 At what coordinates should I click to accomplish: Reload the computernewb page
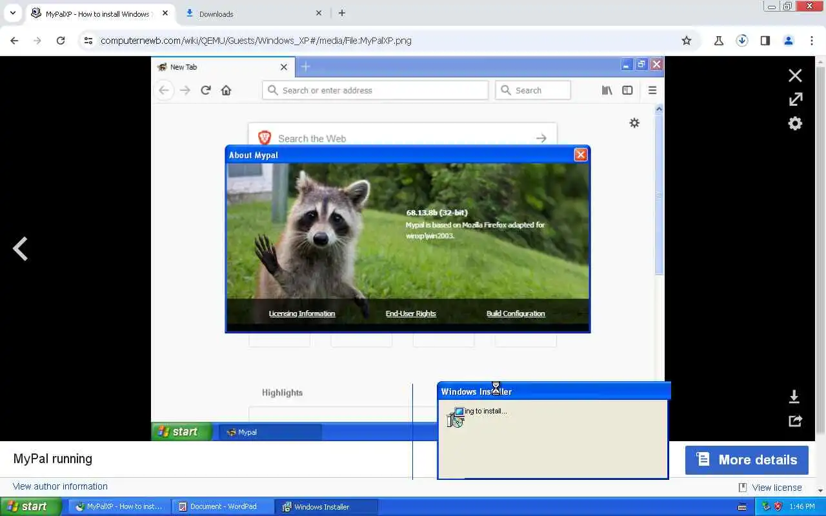(61, 41)
